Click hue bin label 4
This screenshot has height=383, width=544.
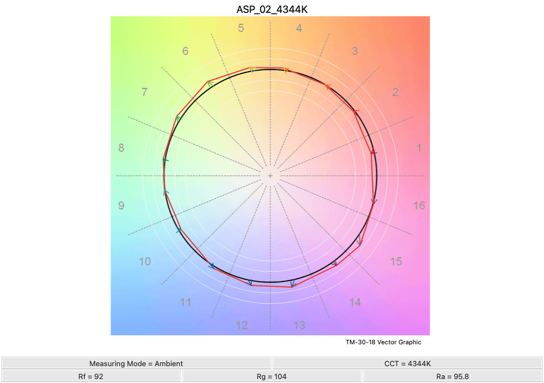pos(299,28)
